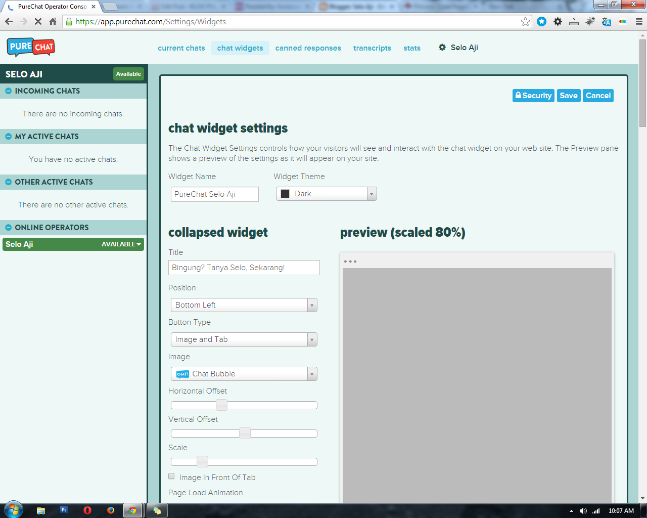Go to browser home page icon
This screenshot has width=647, height=518.
53,22
